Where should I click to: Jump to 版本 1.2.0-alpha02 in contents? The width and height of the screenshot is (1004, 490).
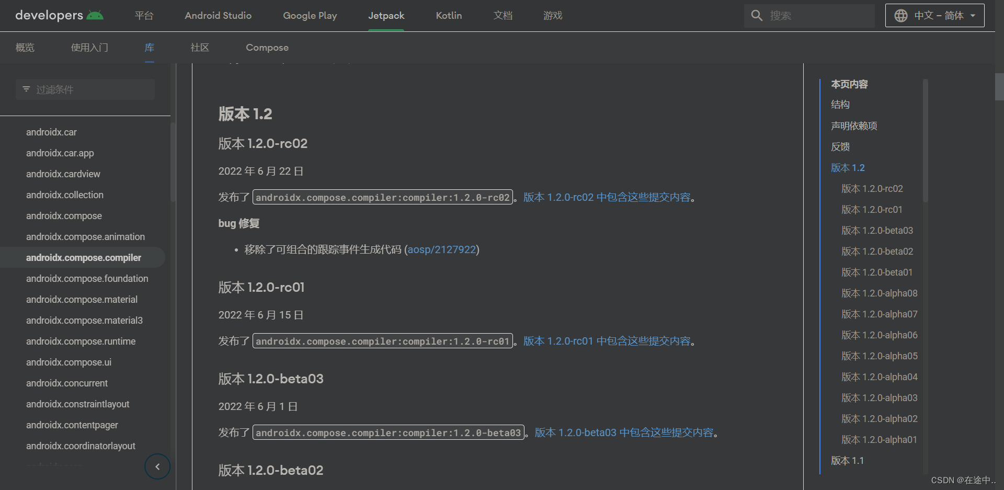click(879, 418)
